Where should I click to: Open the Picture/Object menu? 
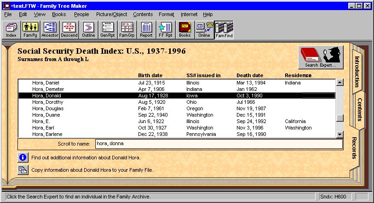[112, 14]
